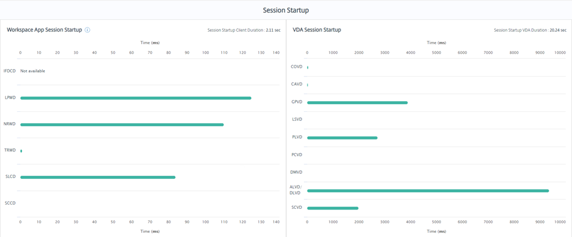
Task: Click the ALVD/ DLVD row label
Action: (296, 190)
